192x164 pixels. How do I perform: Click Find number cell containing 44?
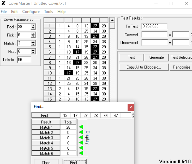tap(106, 115)
